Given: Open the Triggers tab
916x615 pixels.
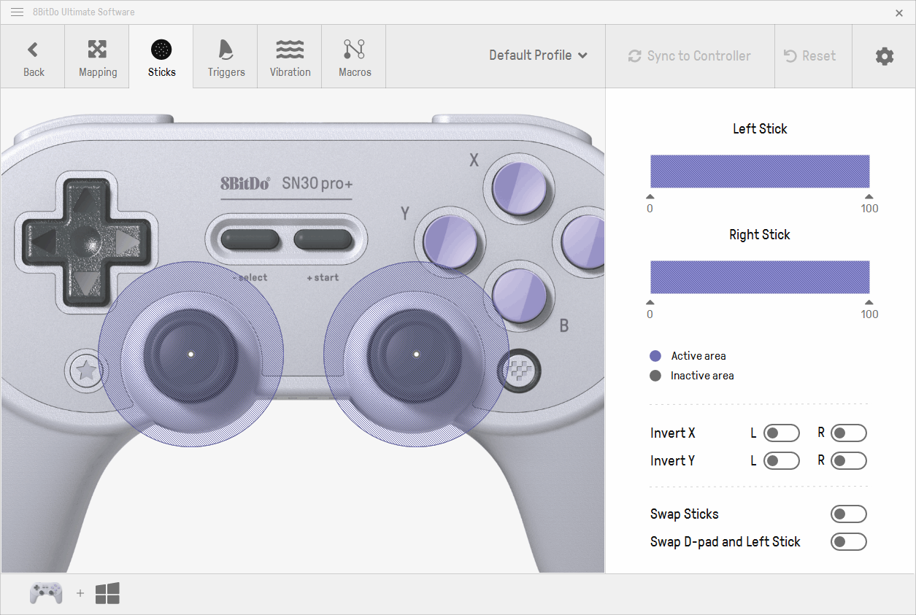Looking at the screenshot, I should 226,57.
